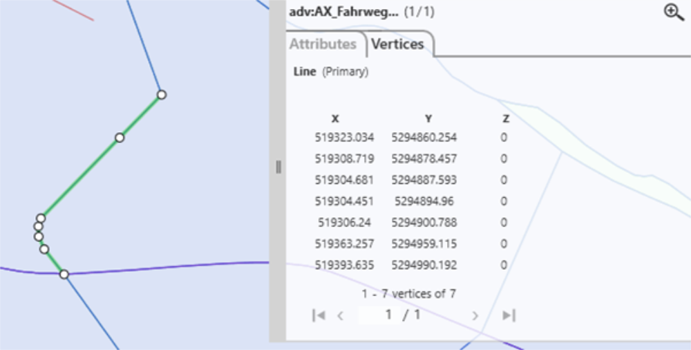
Task: Click the panel splitter handle
Action: [x=278, y=167]
